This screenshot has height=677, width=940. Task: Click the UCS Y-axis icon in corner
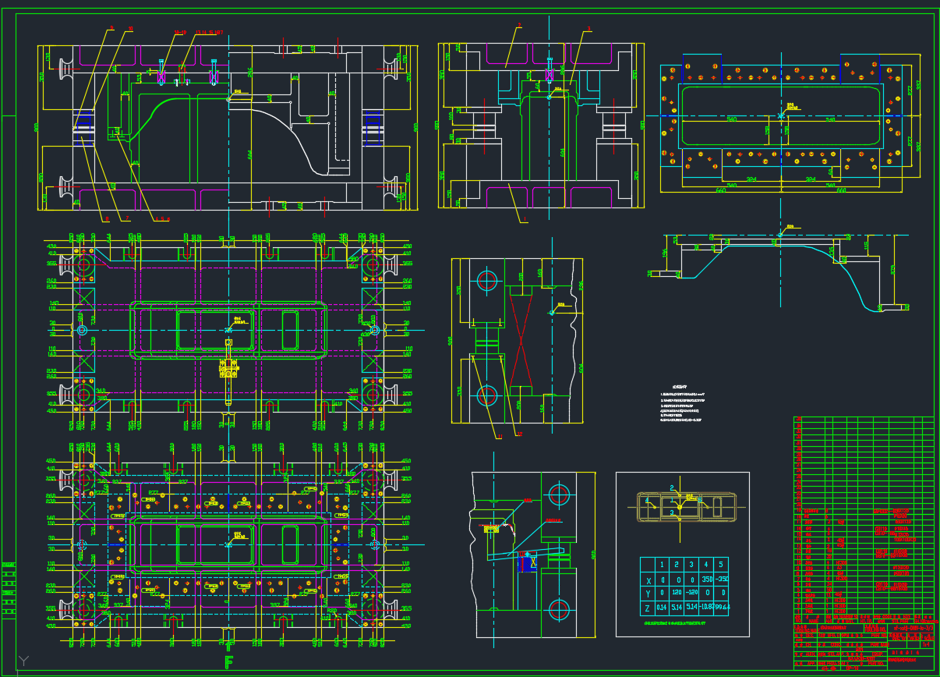[x=24, y=661]
